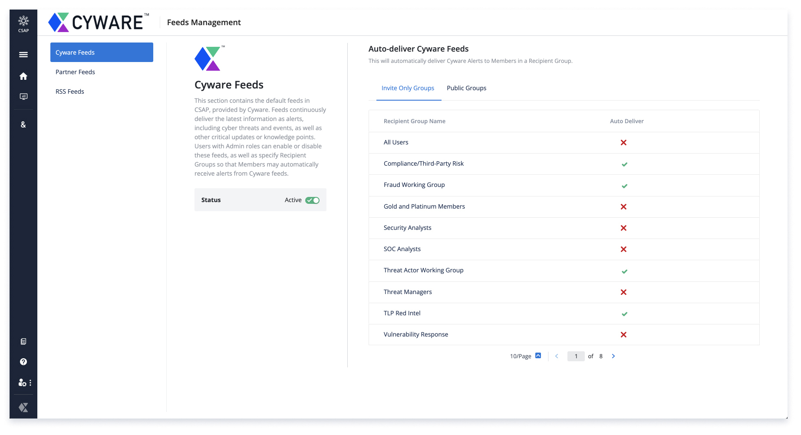Toggle auto deliver for All Users
Viewport: 801px width, 435px height.
click(x=623, y=143)
